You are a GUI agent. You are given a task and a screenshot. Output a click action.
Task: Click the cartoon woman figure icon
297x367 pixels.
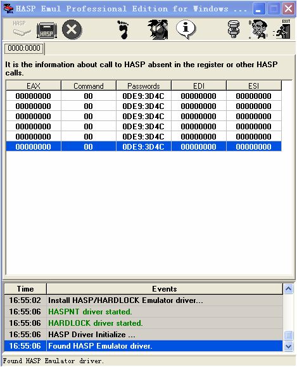point(158,30)
